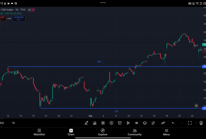
Task: Open the 1h interval selector in bottom toolbar
Action: coord(13,123)
